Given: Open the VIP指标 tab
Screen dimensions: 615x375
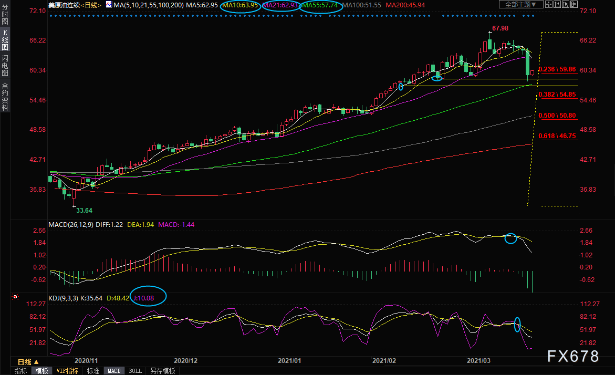Looking at the screenshot, I should point(67,371).
